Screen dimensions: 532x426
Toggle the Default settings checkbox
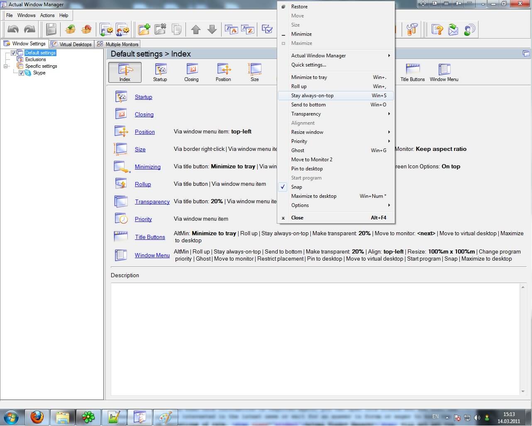[13, 53]
